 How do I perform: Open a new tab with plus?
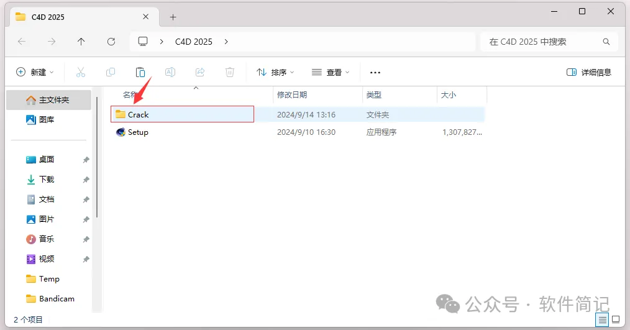click(x=173, y=17)
